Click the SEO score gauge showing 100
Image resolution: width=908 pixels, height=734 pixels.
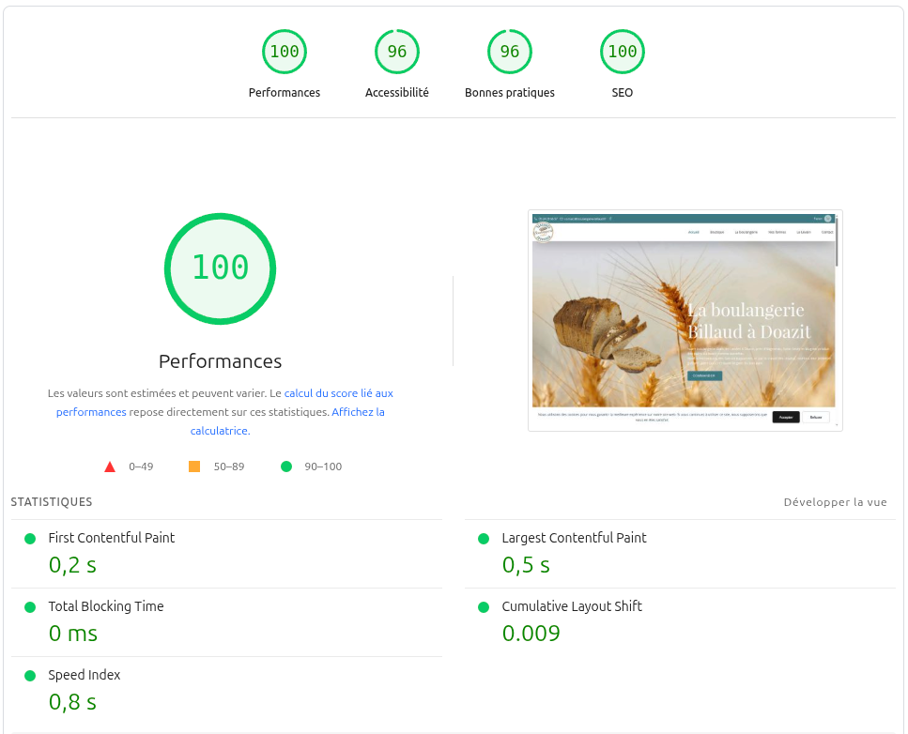[x=622, y=52]
